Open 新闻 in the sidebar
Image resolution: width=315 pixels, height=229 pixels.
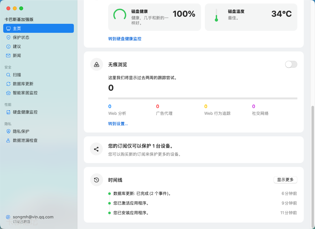pos(17,55)
